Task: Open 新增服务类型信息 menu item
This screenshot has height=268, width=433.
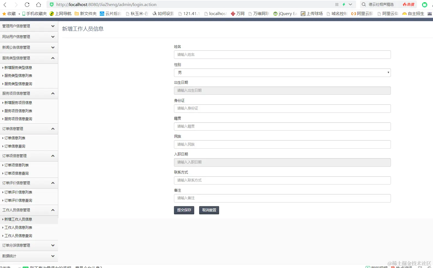Action: (x=18, y=68)
